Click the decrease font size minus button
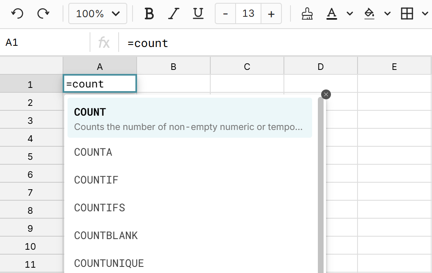The height and width of the screenshot is (273, 432). tap(225, 13)
